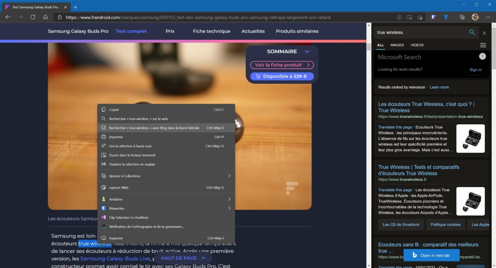Image resolution: width=496 pixels, height=268 pixels.
Task: Open result 'Ecouteurs sans fil : comparatif des meilleurs'
Action: (x=428, y=248)
